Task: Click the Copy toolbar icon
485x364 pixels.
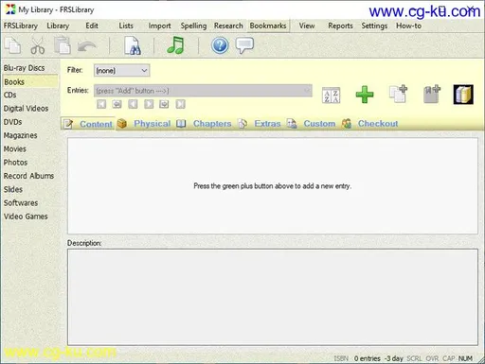Action: coord(13,45)
